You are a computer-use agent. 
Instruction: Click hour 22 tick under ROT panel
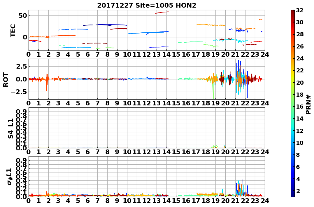pyautogui.click(x=245, y=103)
